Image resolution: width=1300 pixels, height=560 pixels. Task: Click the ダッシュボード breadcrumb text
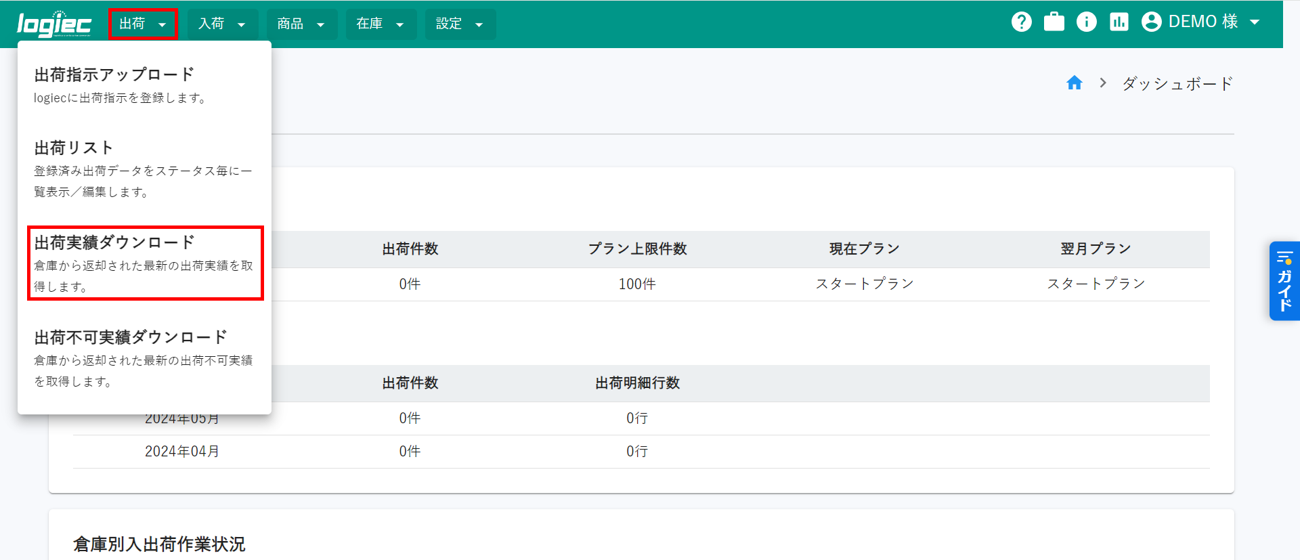1177,83
